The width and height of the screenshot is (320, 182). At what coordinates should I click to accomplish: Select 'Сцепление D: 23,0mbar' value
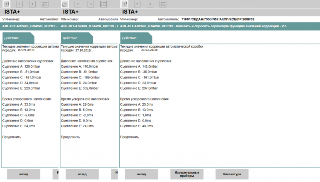tap(138, 83)
